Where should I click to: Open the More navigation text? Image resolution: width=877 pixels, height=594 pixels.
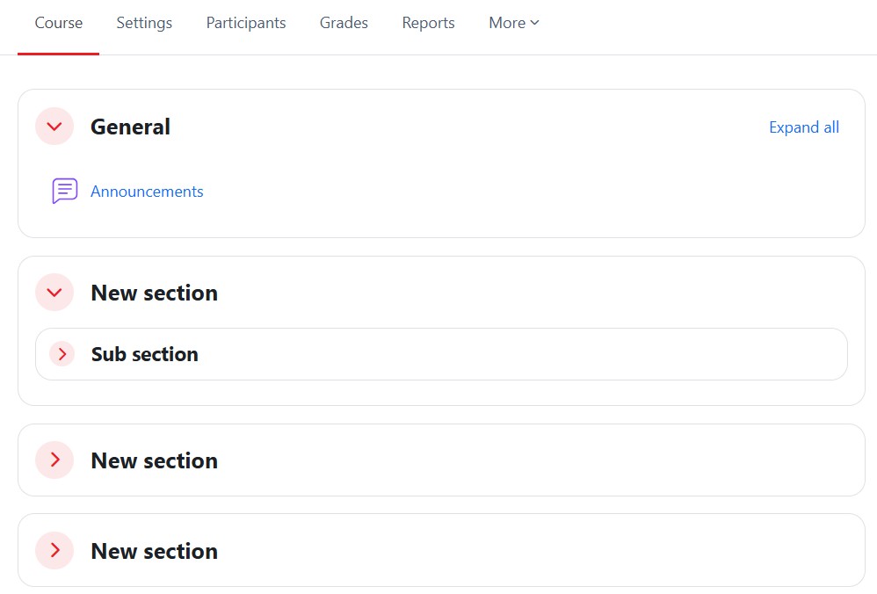(507, 23)
